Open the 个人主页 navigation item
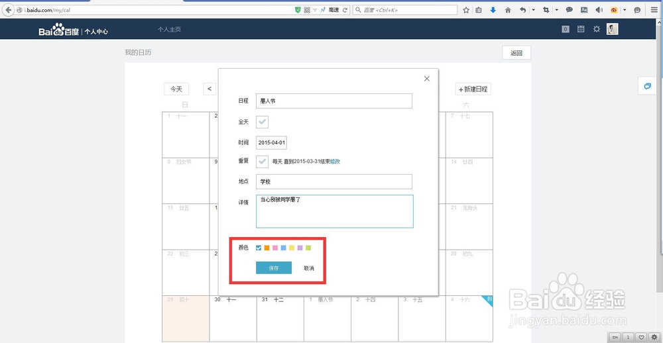 tap(169, 30)
